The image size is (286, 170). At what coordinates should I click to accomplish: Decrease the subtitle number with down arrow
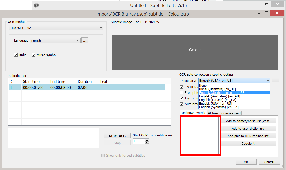(147, 142)
